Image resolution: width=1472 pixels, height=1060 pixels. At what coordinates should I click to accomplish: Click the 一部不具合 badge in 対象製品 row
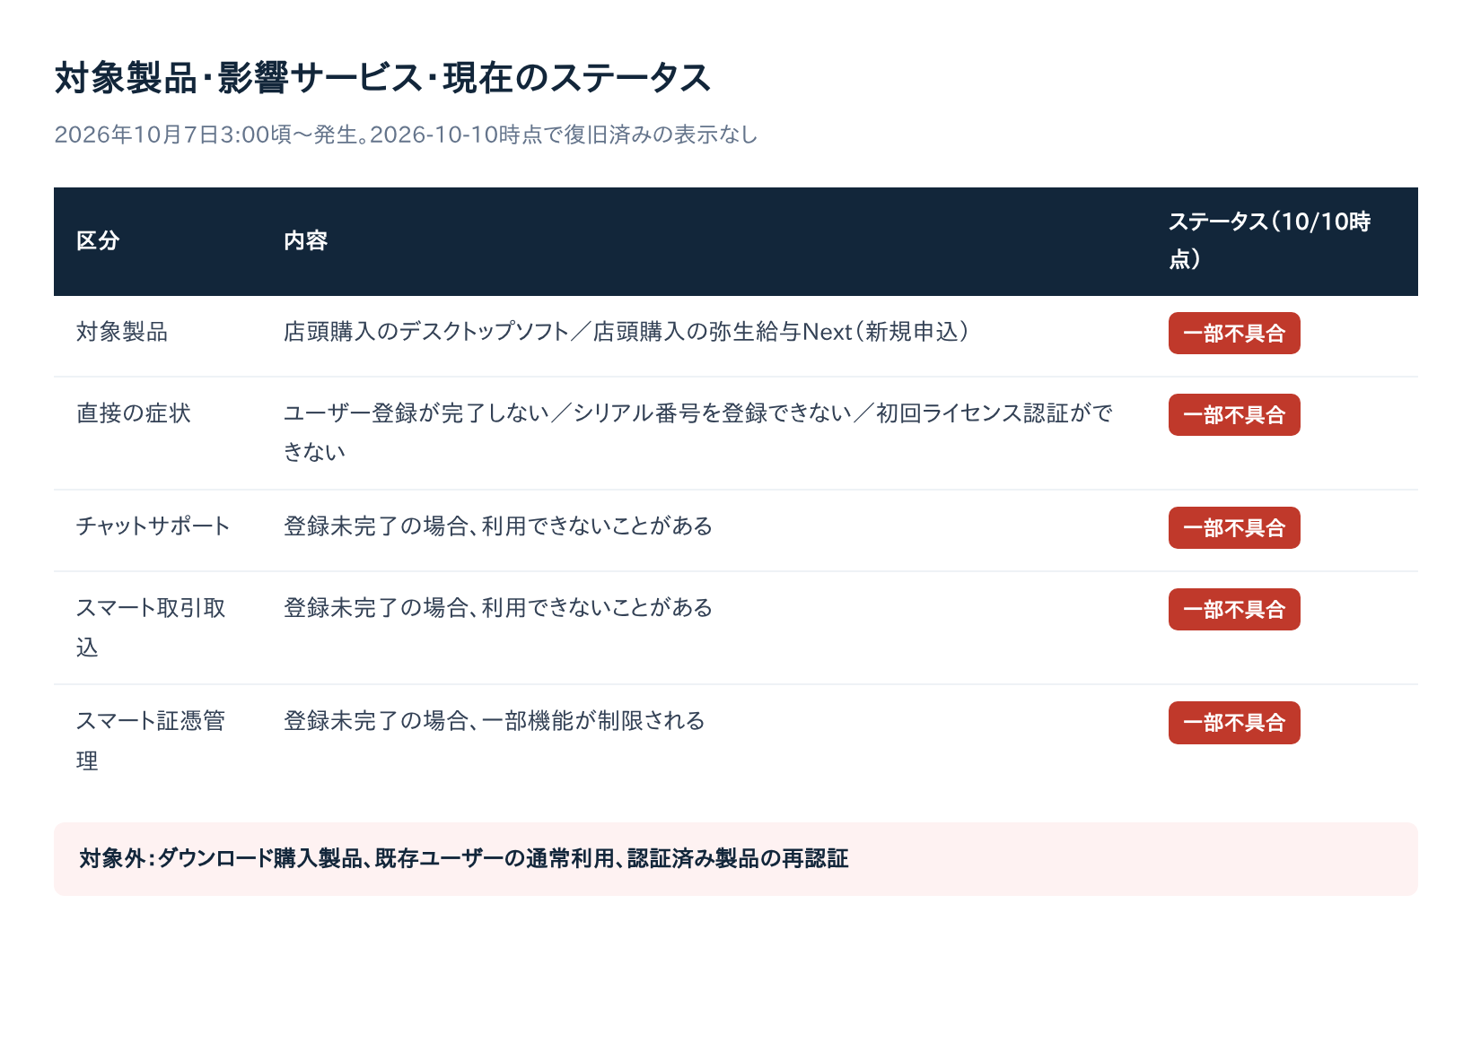[x=1234, y=334]
